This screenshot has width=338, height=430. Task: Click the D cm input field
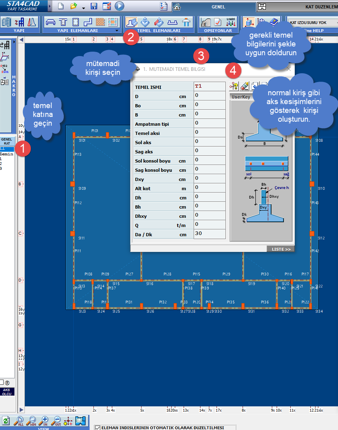pos(210,96)
